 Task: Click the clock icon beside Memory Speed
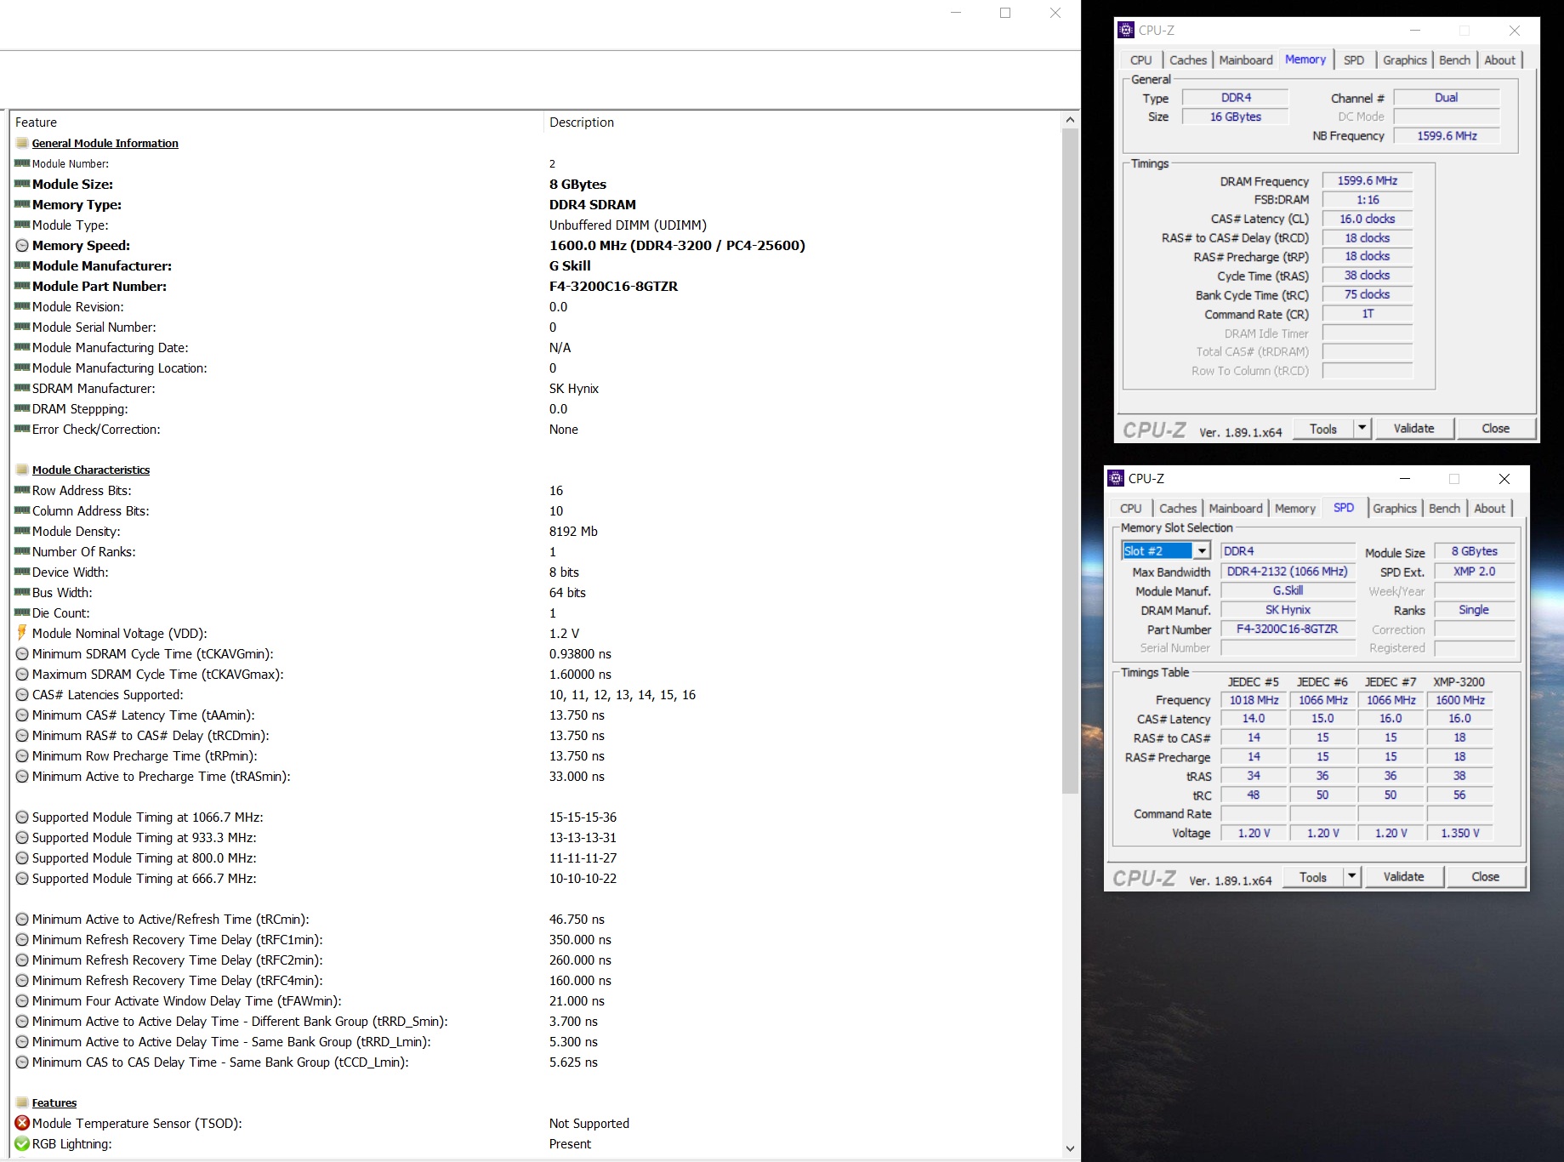tap(22, 246)
